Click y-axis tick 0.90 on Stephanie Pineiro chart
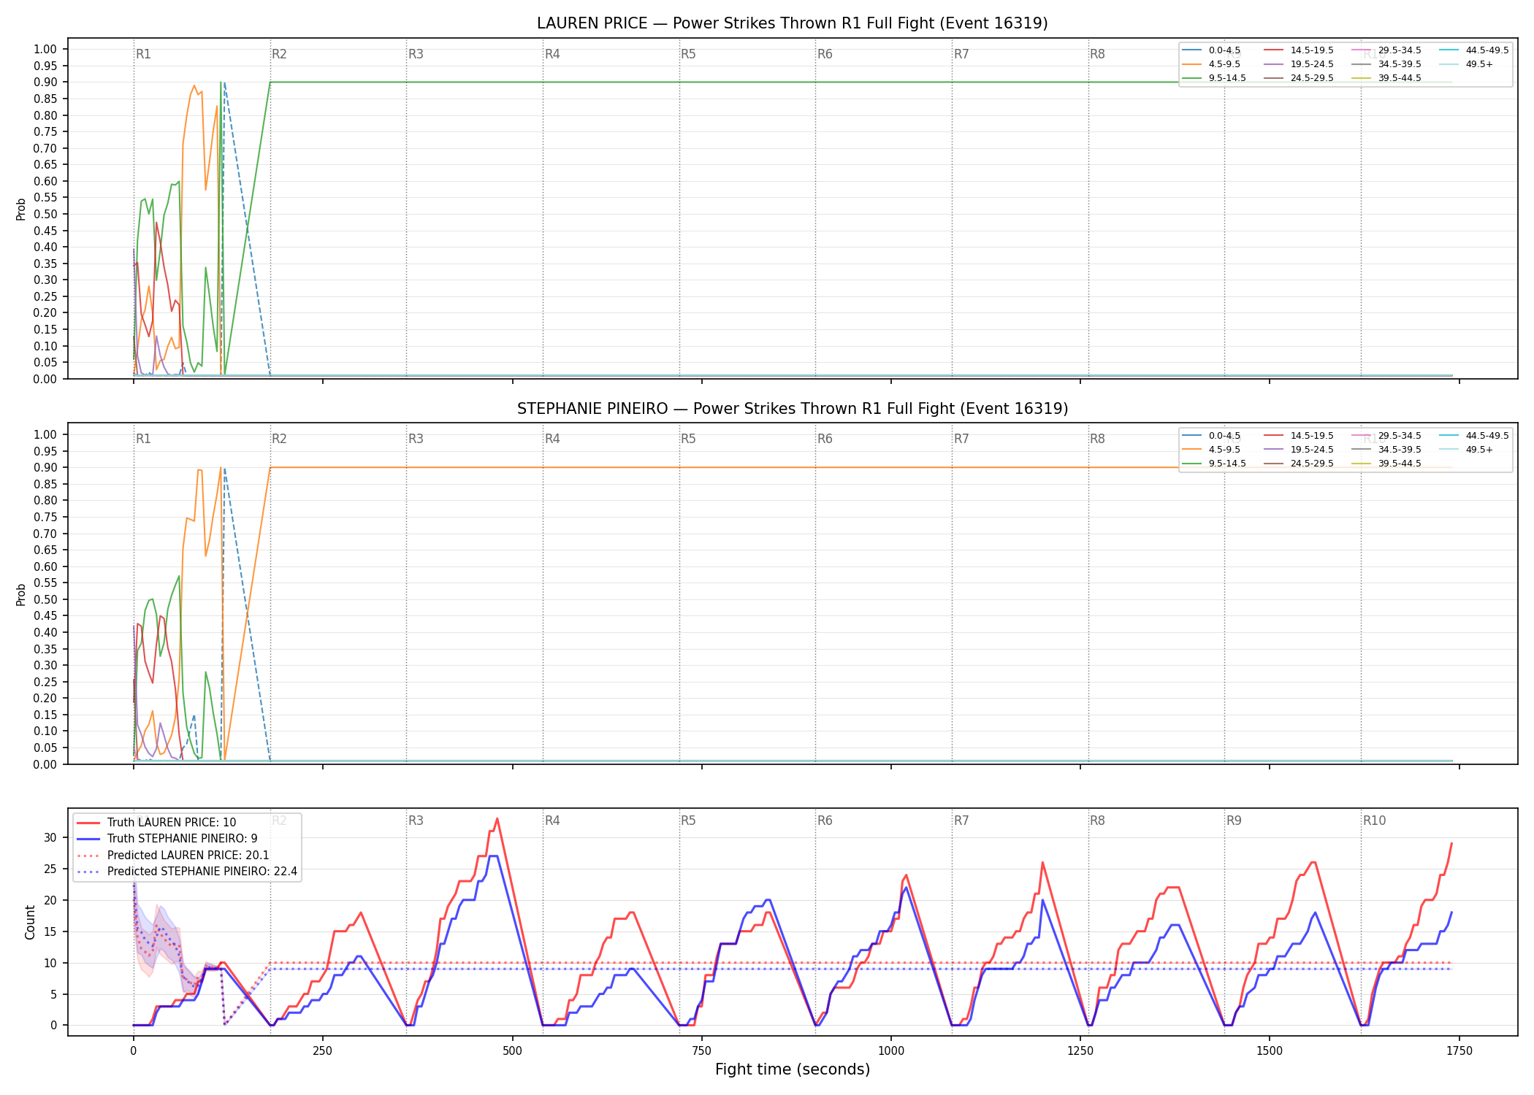The width and height of the screenshot is (1534, 1095). pos(45,468)
